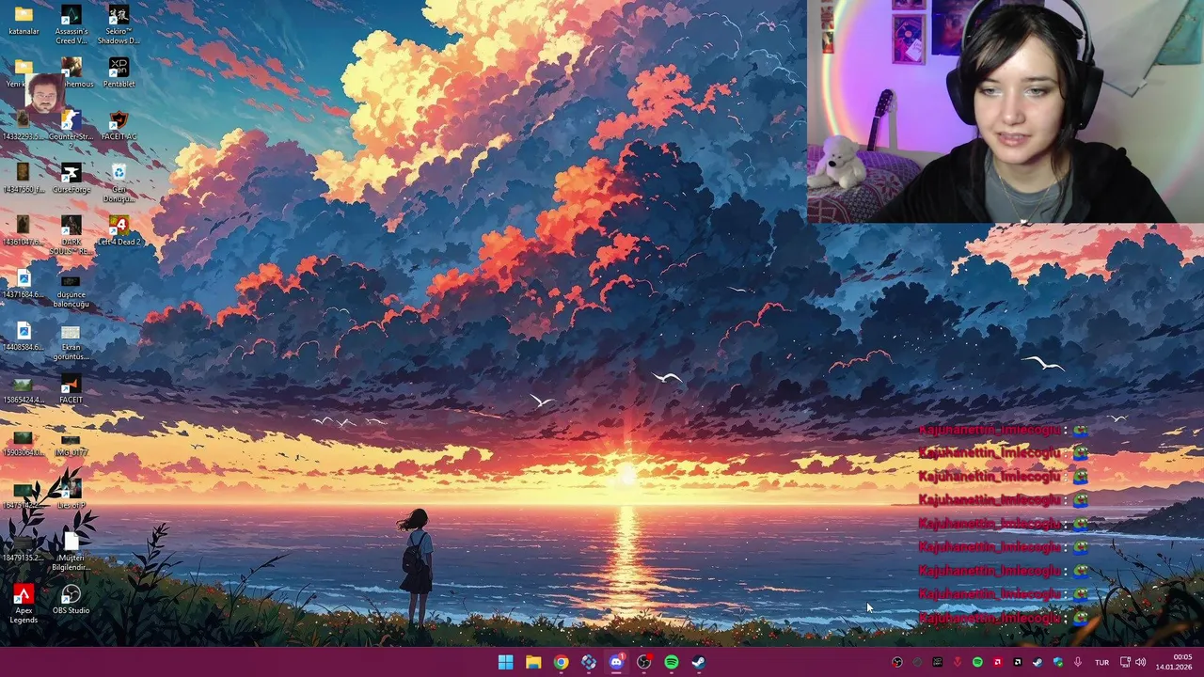Click the microphone tray icon
Image resolution: width=1204 pixels, height=677 pixels.
click(1078, 662)
